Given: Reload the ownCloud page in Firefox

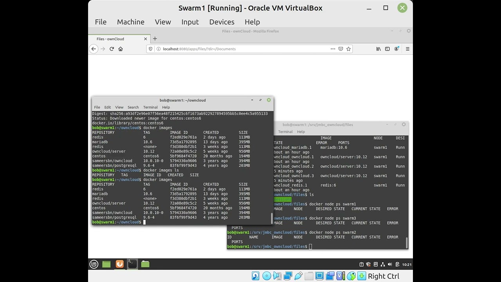Looking at the screenshot, I should pos(112,49).
